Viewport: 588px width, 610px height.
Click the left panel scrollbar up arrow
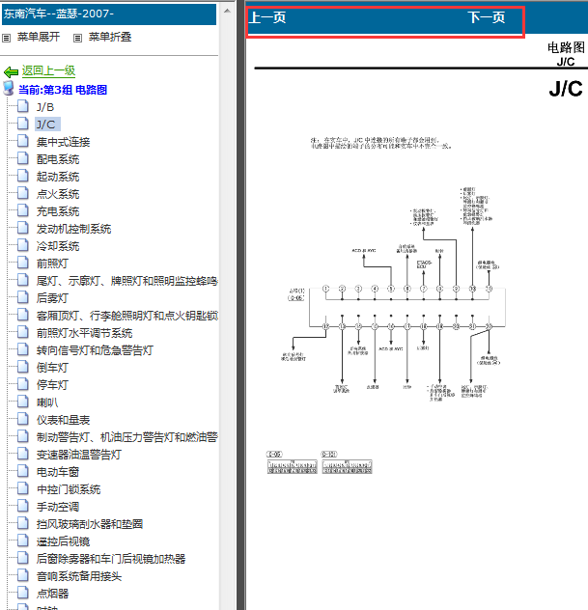[x=227, y=11]
